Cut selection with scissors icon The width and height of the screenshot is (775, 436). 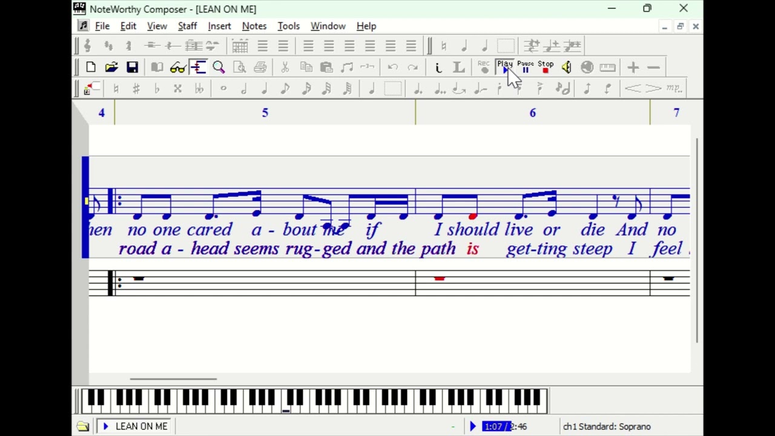coord(285,67)
